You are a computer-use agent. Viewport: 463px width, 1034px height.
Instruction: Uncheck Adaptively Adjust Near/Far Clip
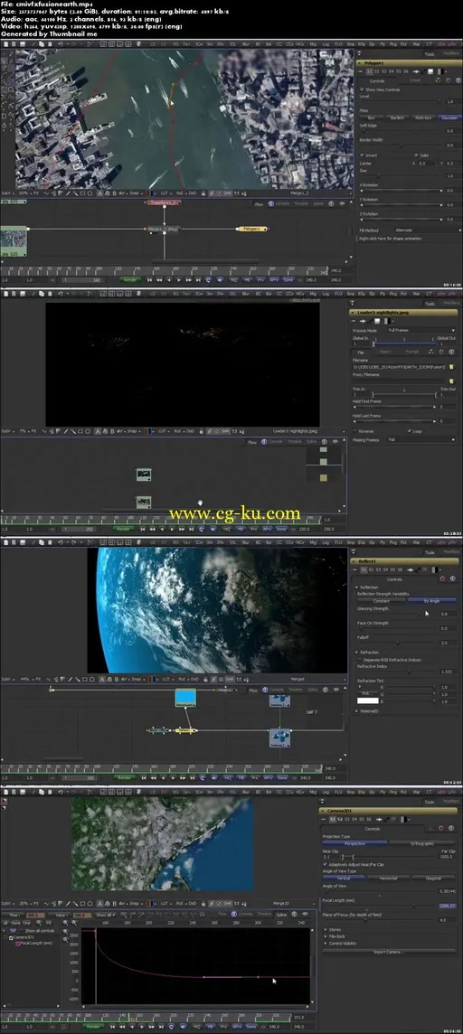point(326,864)
